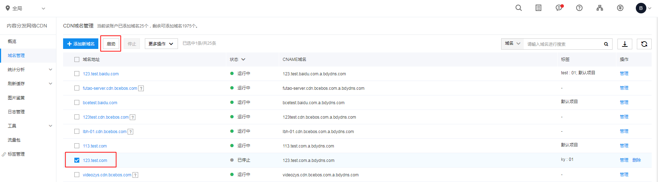658x182 pixels.
Task: Click help icon beside futao-server.cdn.bcebos.com
Action: (x=141, y=88)
